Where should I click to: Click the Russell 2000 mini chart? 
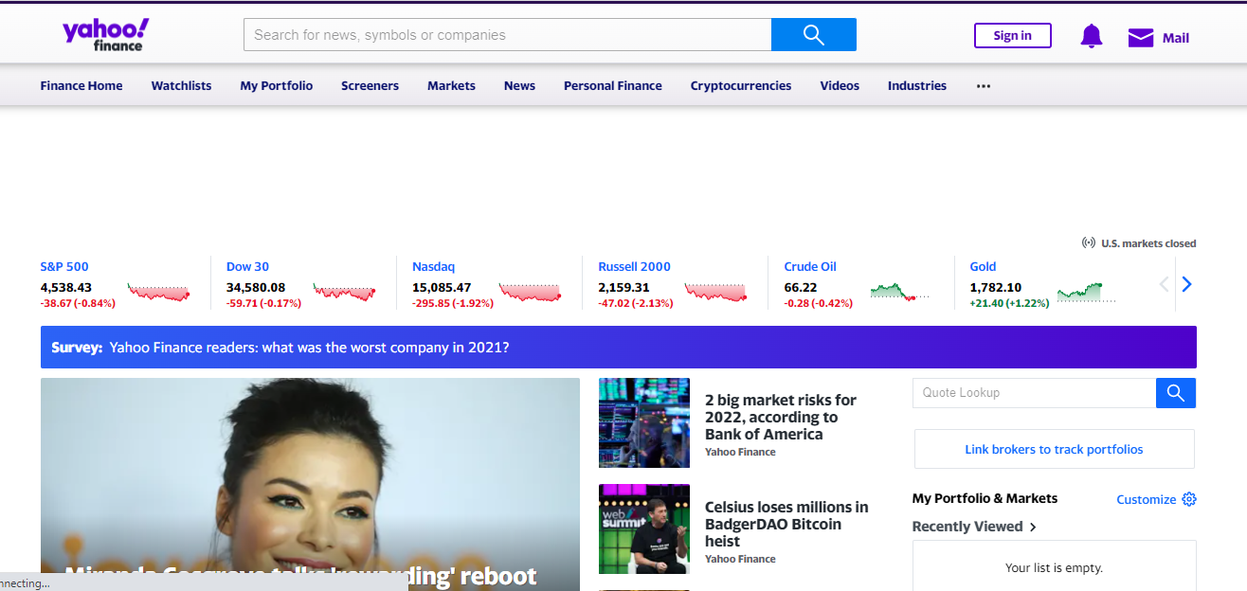(715, 292)
